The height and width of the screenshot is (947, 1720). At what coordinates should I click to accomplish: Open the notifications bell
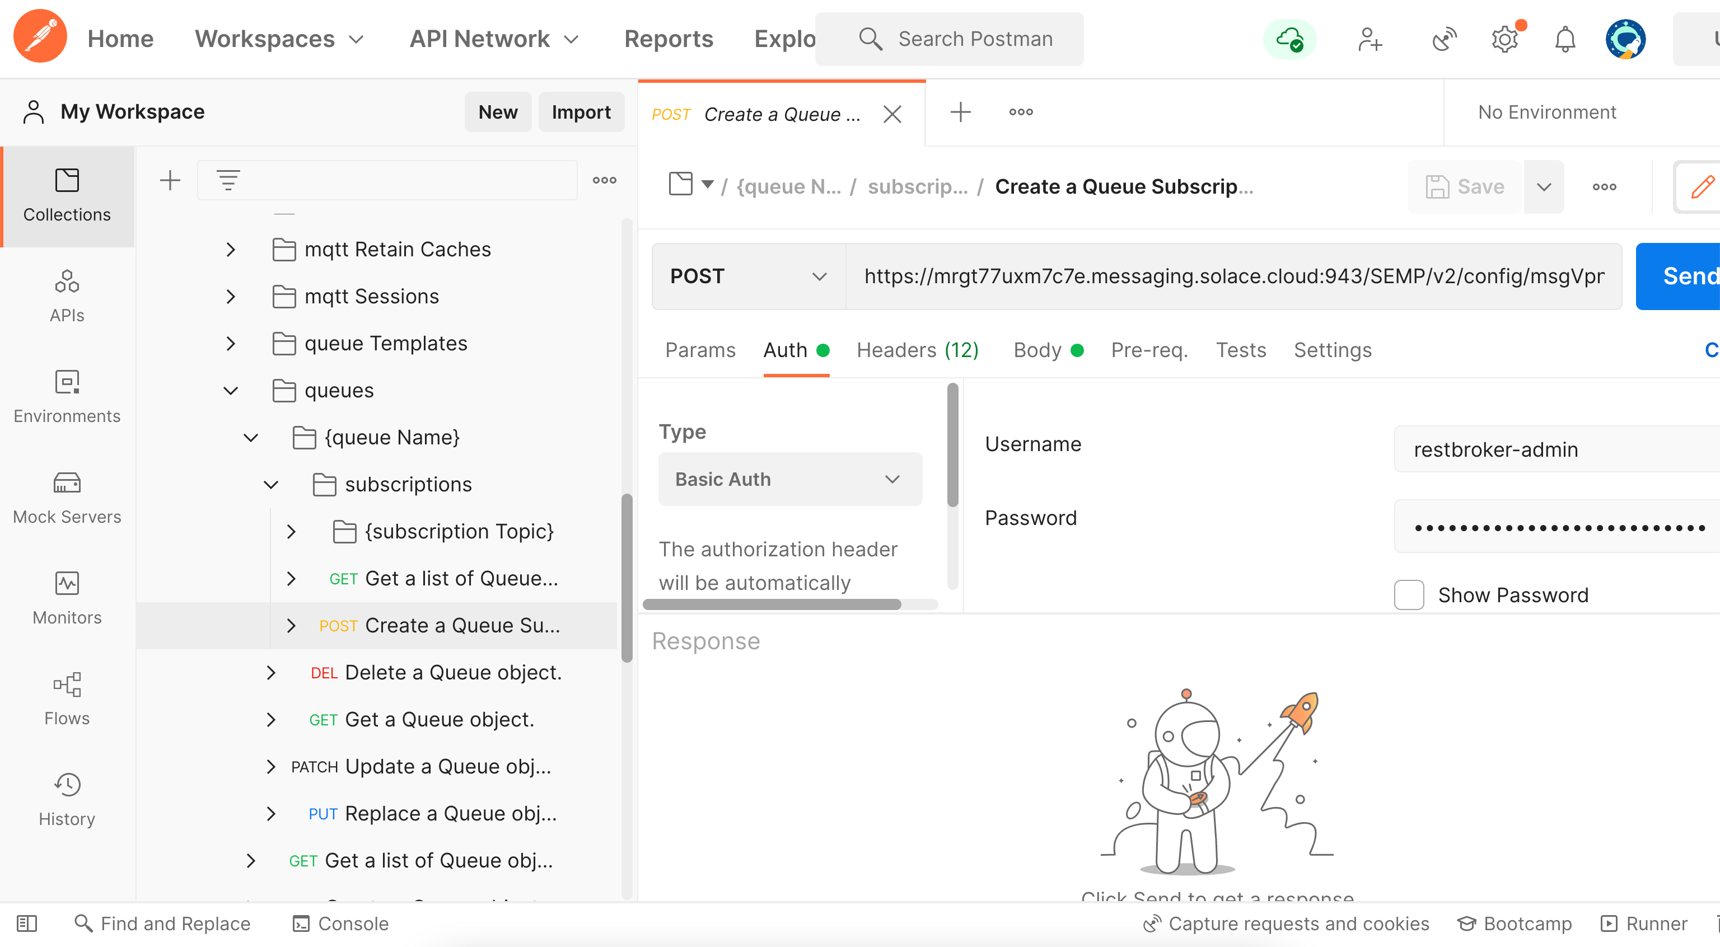click(x=1564, y=39)
